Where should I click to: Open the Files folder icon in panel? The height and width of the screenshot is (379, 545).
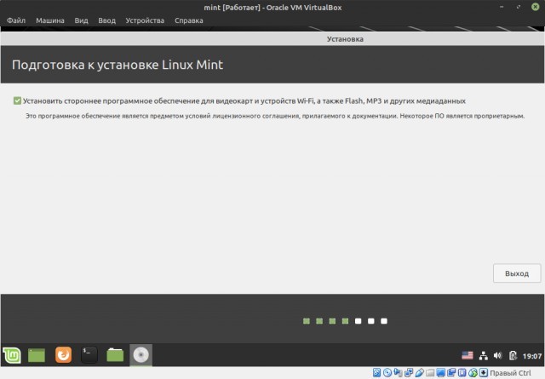click(115, 355)
